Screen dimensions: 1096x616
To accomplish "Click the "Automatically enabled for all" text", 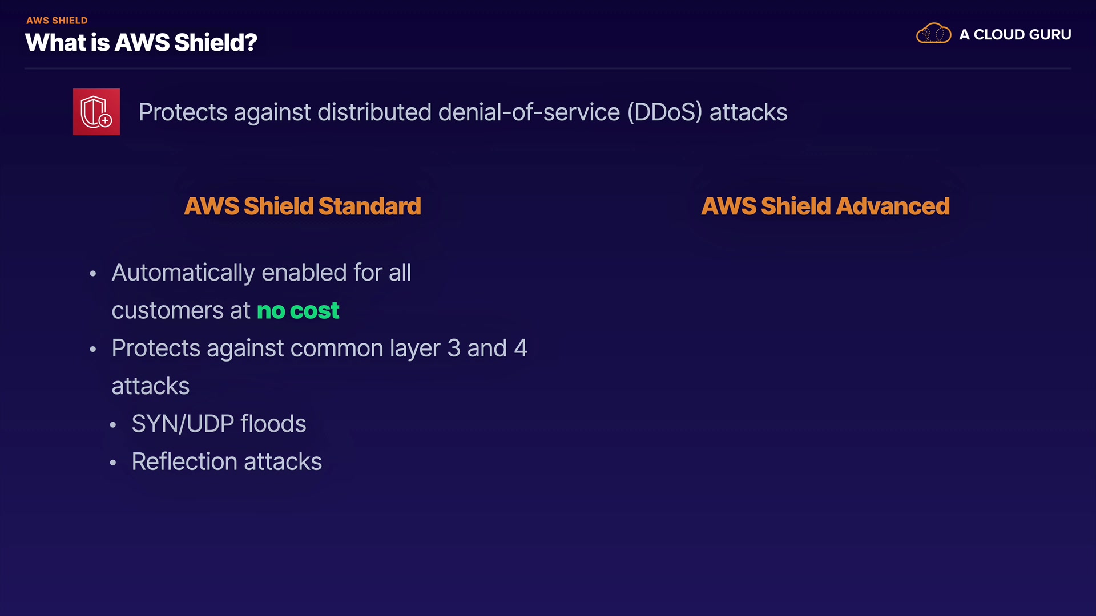I will point(261,273).
